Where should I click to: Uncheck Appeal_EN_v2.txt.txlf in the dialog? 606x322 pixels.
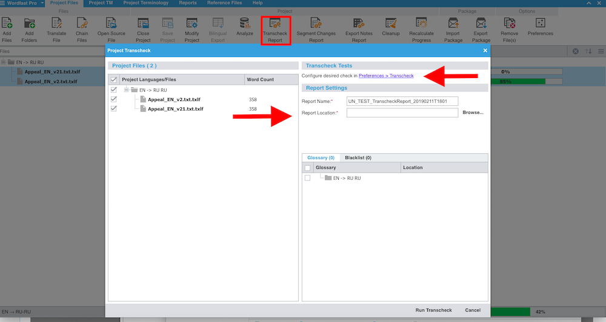point(114,99)
